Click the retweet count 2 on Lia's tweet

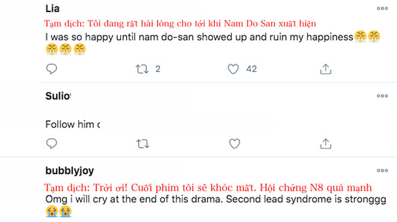coord(158,69)
